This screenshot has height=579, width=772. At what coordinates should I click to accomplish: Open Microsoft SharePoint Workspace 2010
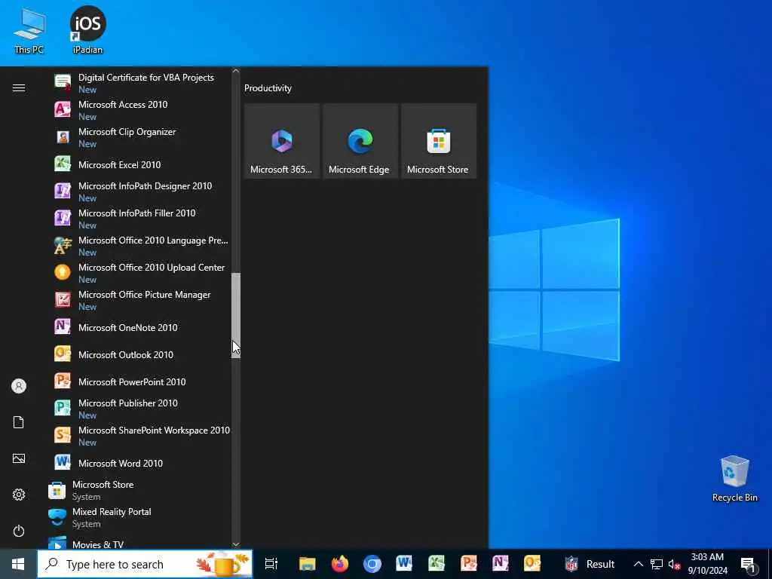(x=139, y=436)
